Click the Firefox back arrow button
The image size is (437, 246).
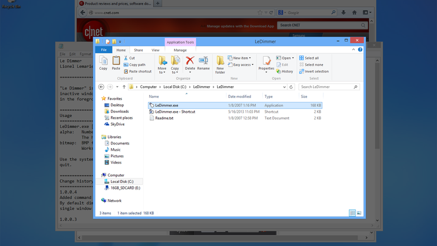(x=83, y=13)
